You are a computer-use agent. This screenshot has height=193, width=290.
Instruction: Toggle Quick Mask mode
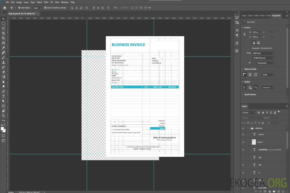coord(3,136)
